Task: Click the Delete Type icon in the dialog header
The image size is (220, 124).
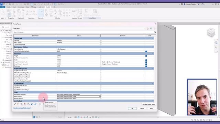Action: [154, 28]
